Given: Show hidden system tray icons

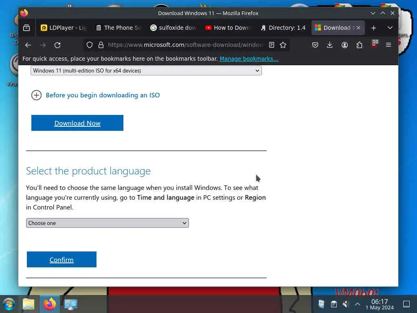Looking at the screenshot, I should (358, 304).
